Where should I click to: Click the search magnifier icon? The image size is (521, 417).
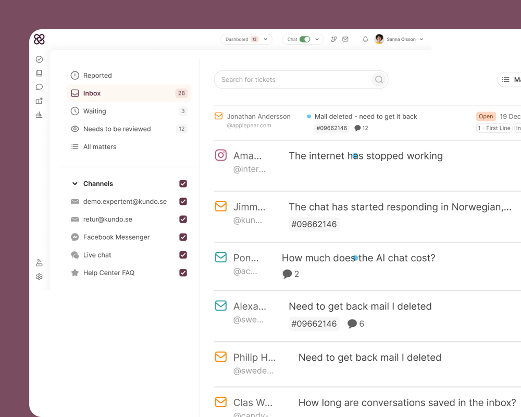click(379, 79)
